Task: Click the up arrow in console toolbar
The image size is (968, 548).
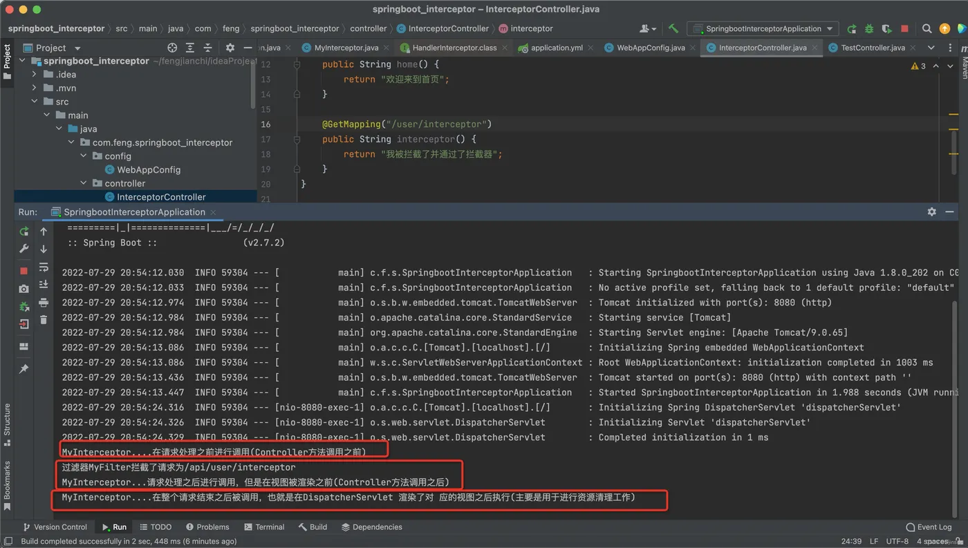Action: [44, 232]
